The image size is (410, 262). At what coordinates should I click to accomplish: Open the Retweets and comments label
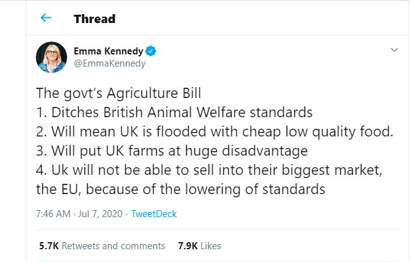113,246
